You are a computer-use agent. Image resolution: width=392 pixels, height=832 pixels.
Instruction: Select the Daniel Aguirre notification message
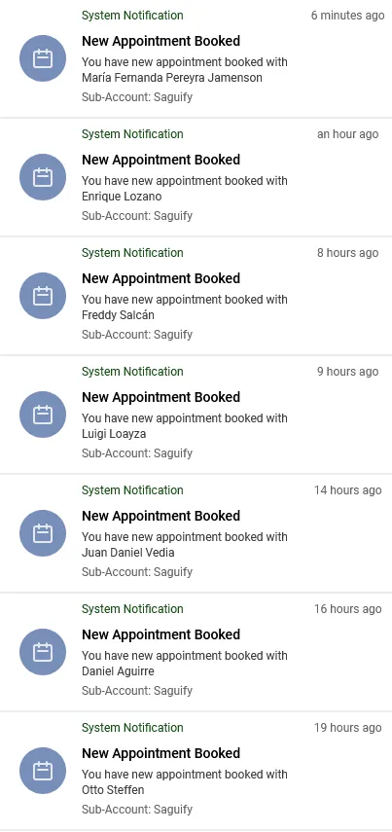point(185,664)
